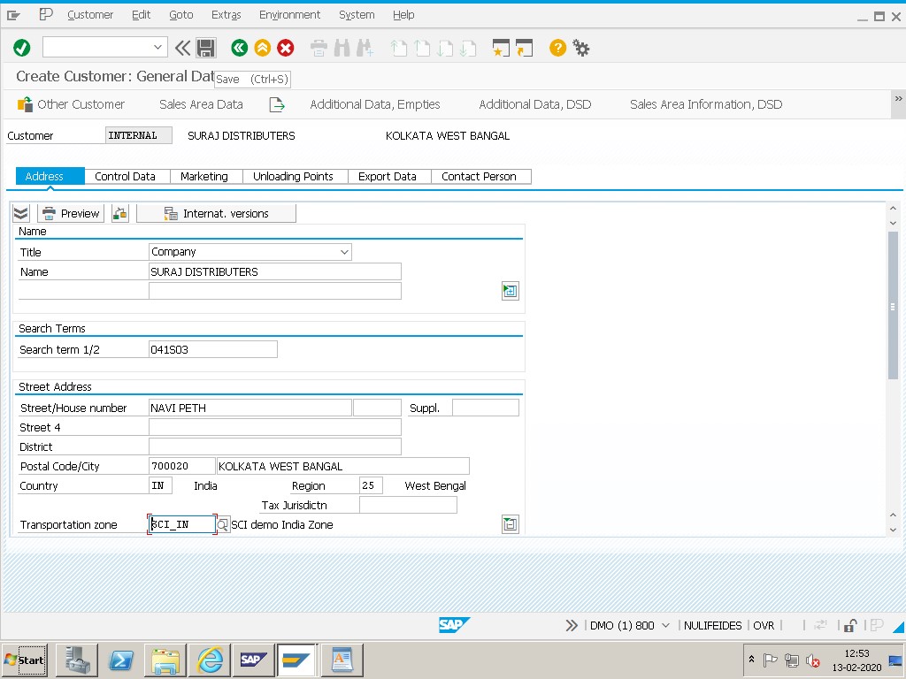Click the Other Customer button

(x=71, y=104)
